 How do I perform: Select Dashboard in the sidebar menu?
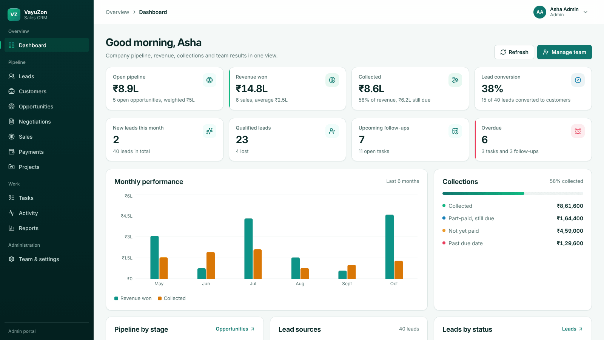point(47,45)
